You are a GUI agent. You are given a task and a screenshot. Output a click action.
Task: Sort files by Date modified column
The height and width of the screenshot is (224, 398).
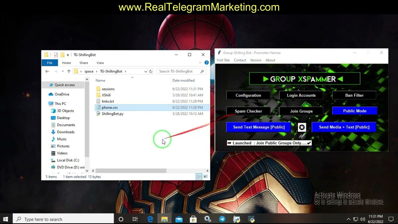(183, 80)
